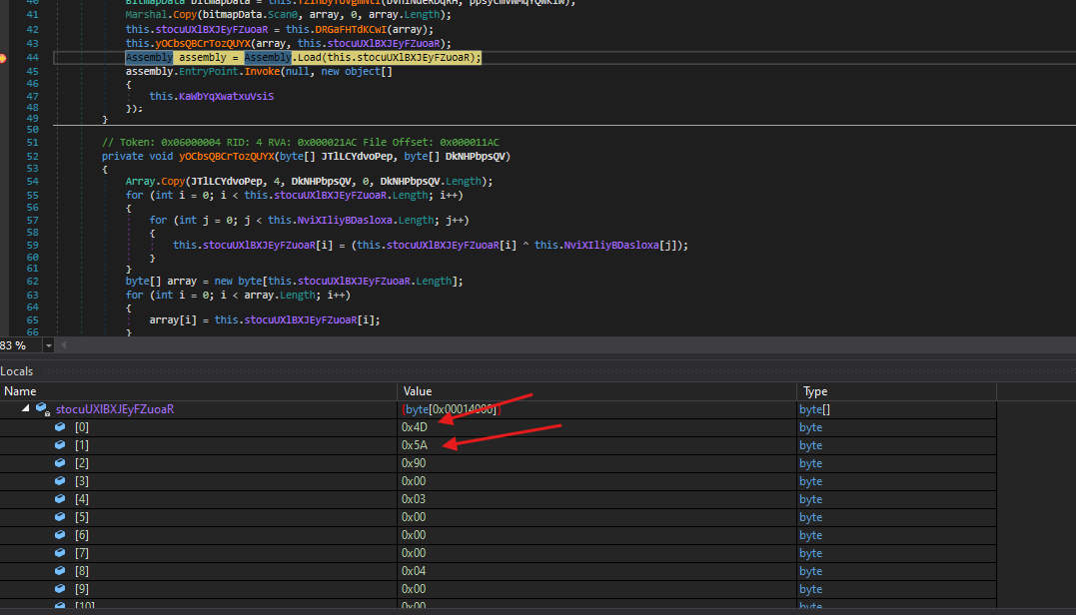Click the field icon of row [6]

coord(60,535)
